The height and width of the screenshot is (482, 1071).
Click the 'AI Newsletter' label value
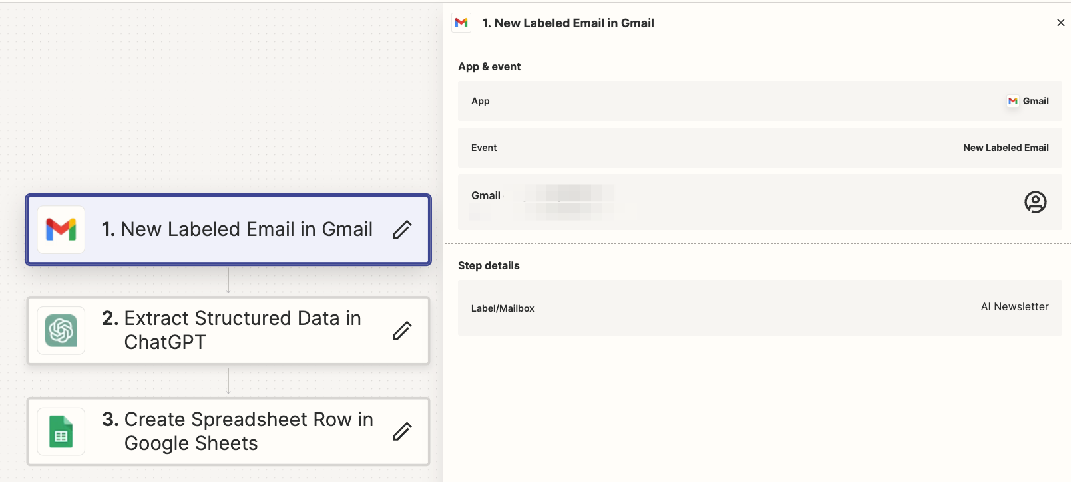pos(1014,306)
